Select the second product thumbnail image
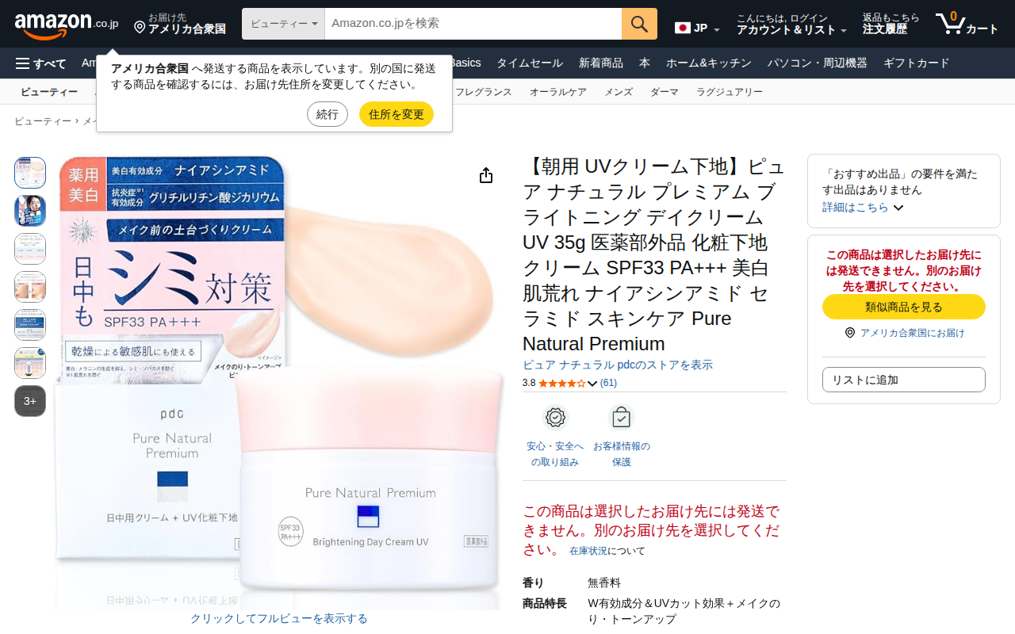Viewport: 1015px width, 634px height. 30,211
